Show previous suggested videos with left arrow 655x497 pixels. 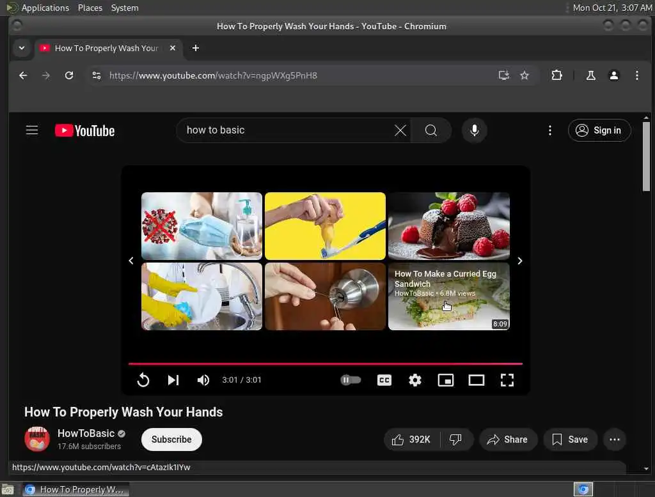point(131,261)
